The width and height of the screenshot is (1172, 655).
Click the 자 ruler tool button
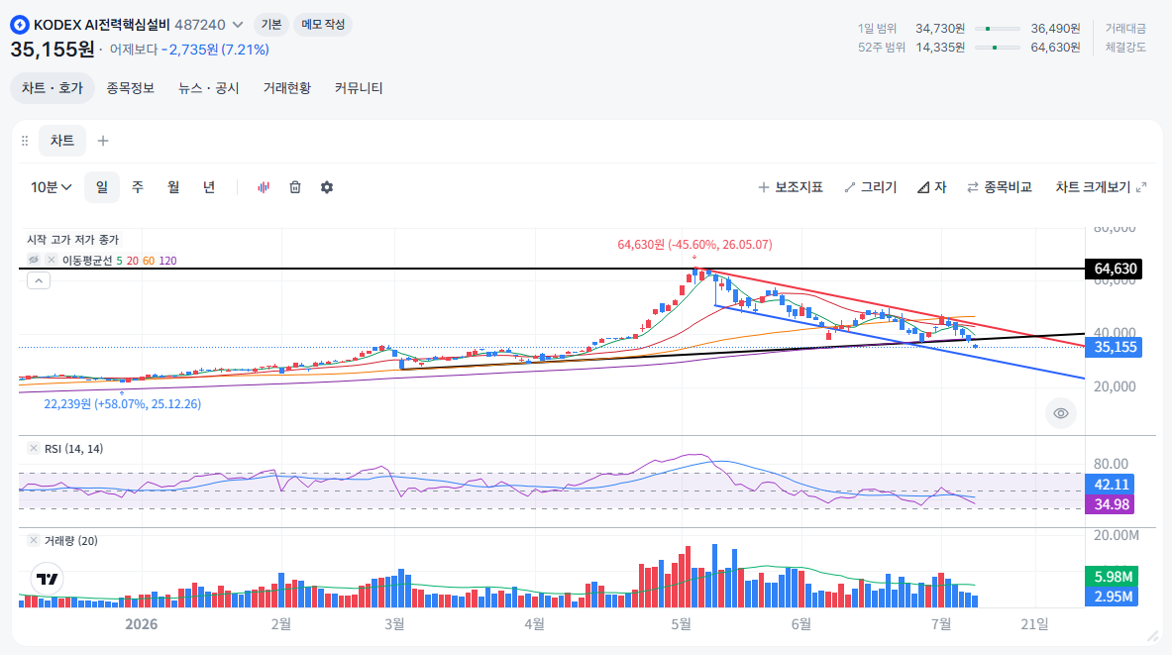pos(932,187)
